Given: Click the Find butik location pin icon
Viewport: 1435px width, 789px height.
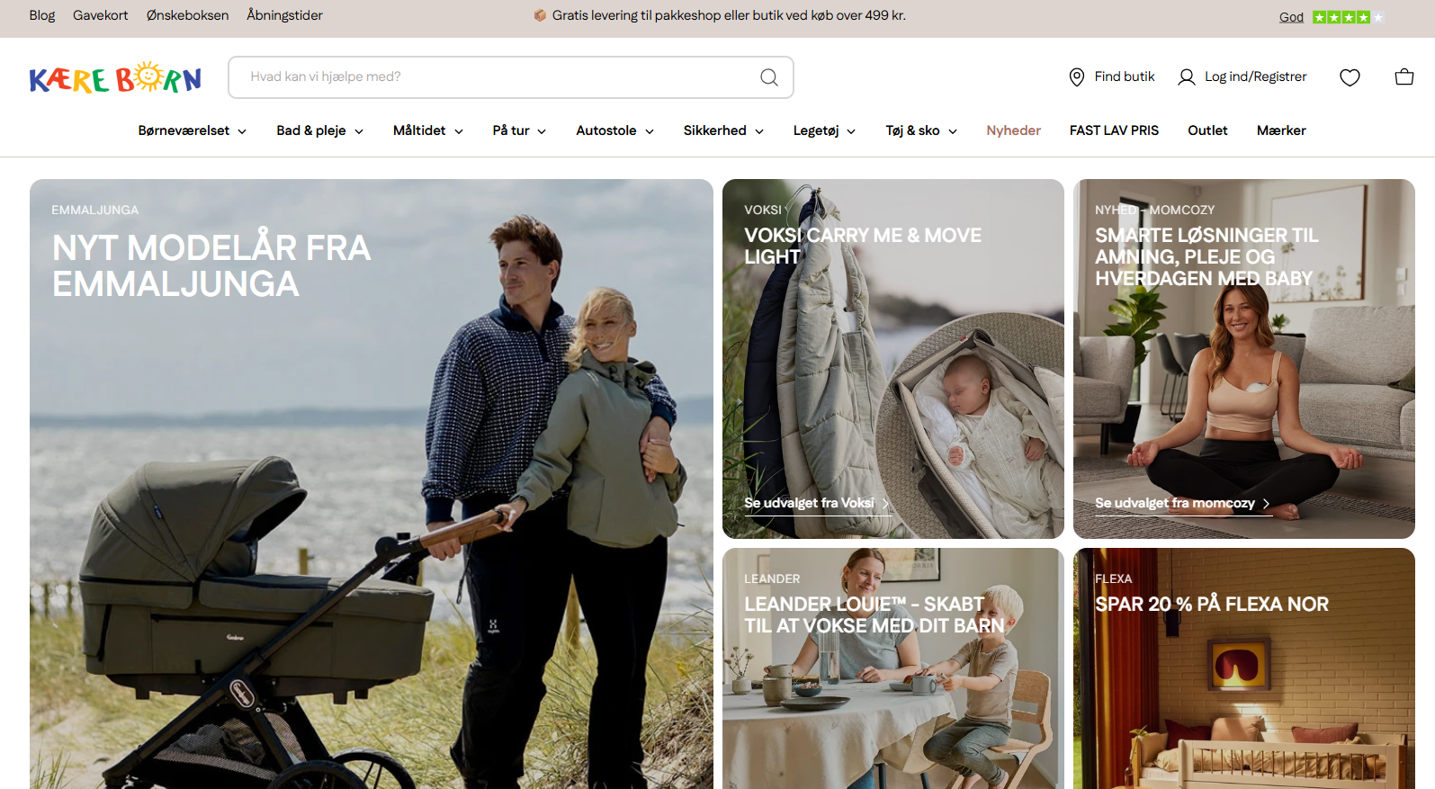Looking at the screenshot, I should pos(1076,77).
